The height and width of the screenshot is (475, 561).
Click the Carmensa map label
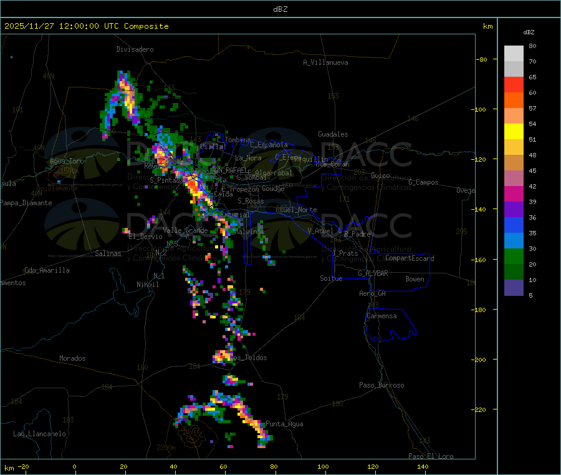point(381,316)
